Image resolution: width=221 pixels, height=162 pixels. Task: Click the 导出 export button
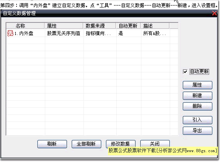click(x=197, y=131)
